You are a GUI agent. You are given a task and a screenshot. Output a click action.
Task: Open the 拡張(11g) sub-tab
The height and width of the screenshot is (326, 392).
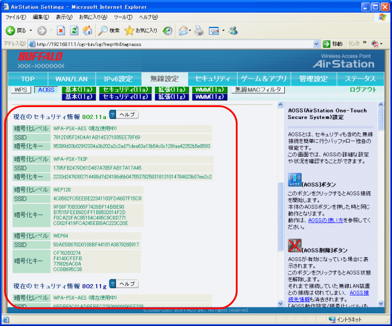pos(172,97)
